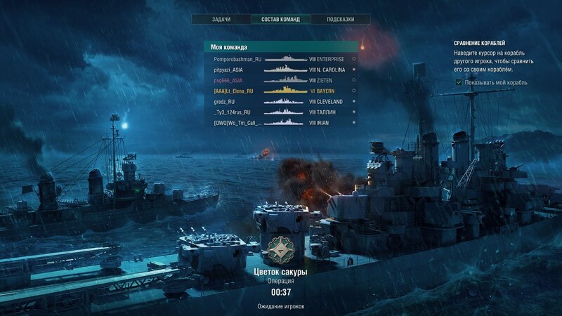Click the Цветок сакуры operation emblem
The width and height of the screenshot is (562, 316).
pyautogui.click(x=281, y=249)
